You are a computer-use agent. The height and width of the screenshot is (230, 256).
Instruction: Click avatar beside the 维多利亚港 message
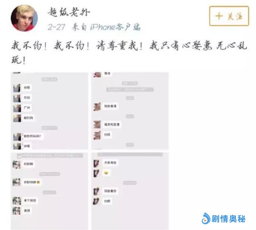97,124
